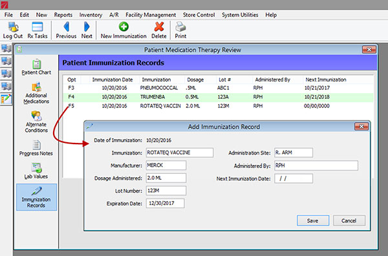Image resolution: width=388 pixels, height=256 pixels.
Task: Click the Dosage column header
Action: [195, 80]
